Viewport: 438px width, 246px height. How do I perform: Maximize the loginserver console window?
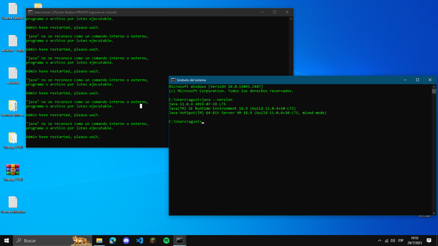click(x=274, y=12)
